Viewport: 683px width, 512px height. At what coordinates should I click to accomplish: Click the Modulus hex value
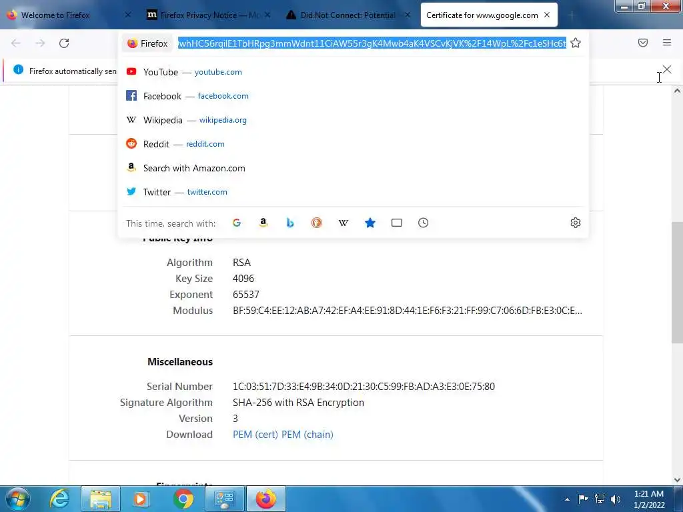pyautogui.click(x=408, y=311)
